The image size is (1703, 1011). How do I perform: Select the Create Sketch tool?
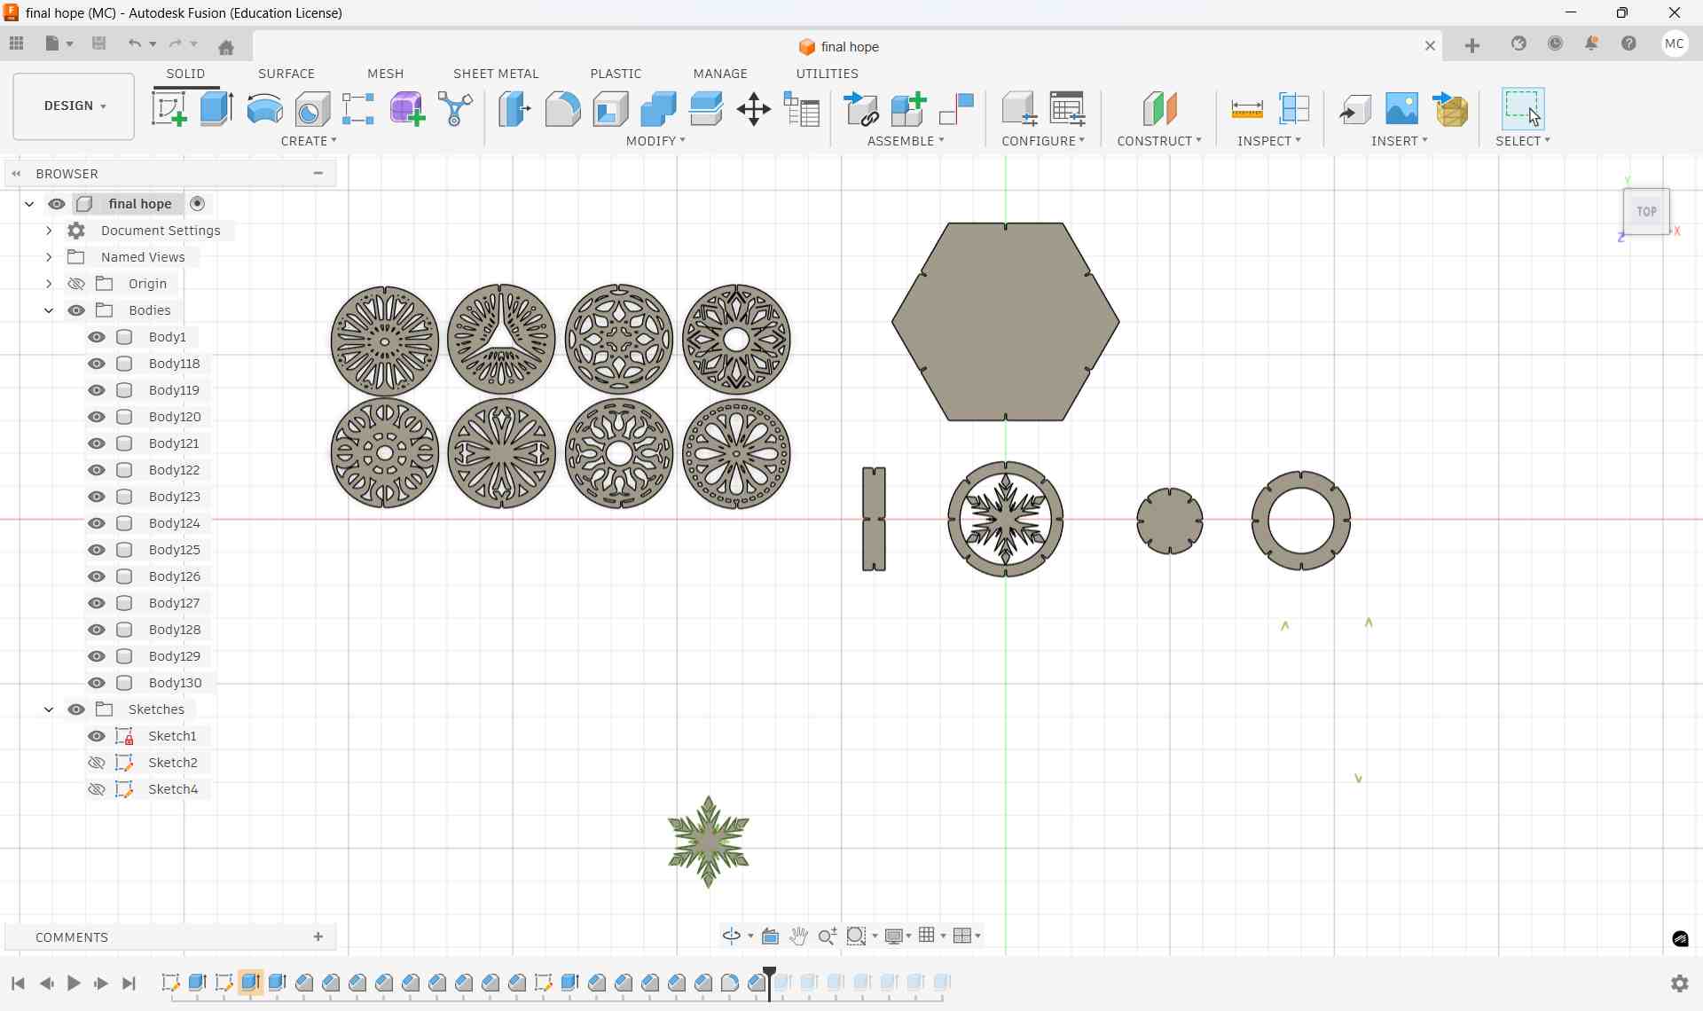(169, 108)
